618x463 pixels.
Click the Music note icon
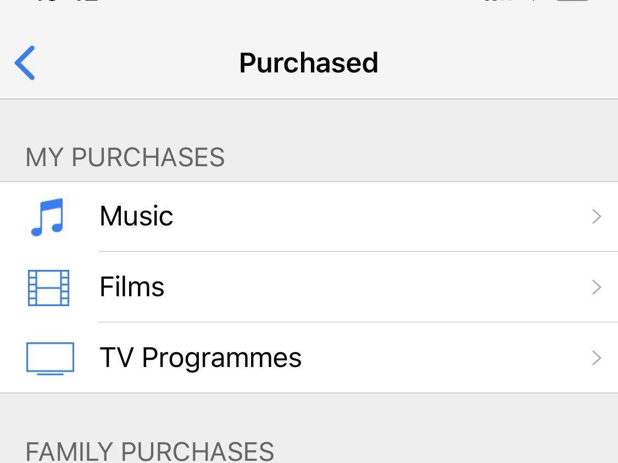[48, 217]
